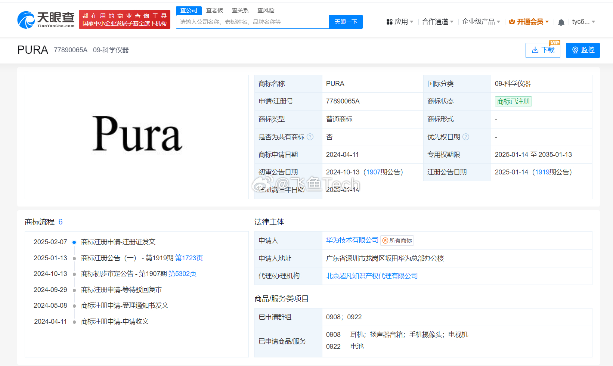Click the 下载 download button
This screenshot has height=366, width=613.
[543, 50]
